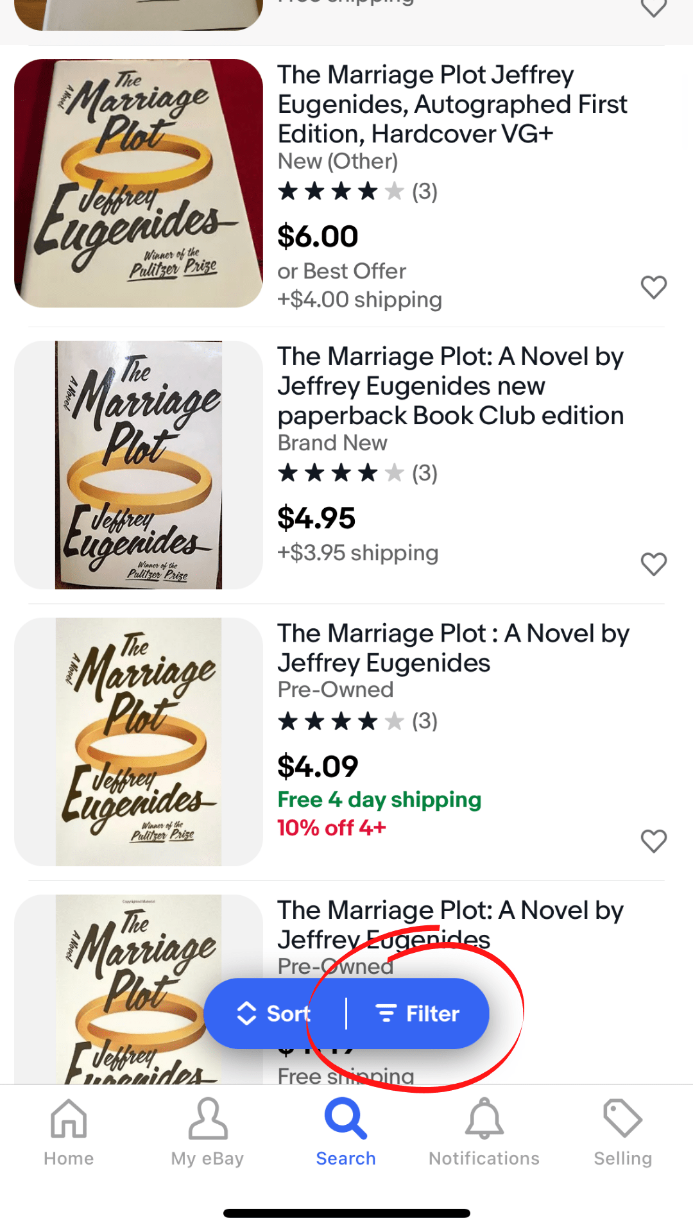
Task: Toggle the watchlist heart on the Book Club edition
Action: point(654,565)
